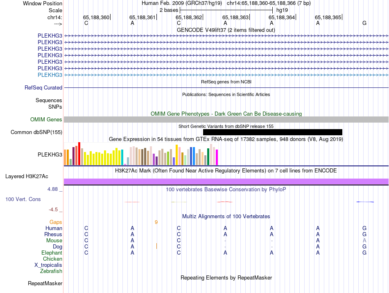
Task: Click the light blue PLEKHG3 transcript label
Action: click(x=50, y=75)
